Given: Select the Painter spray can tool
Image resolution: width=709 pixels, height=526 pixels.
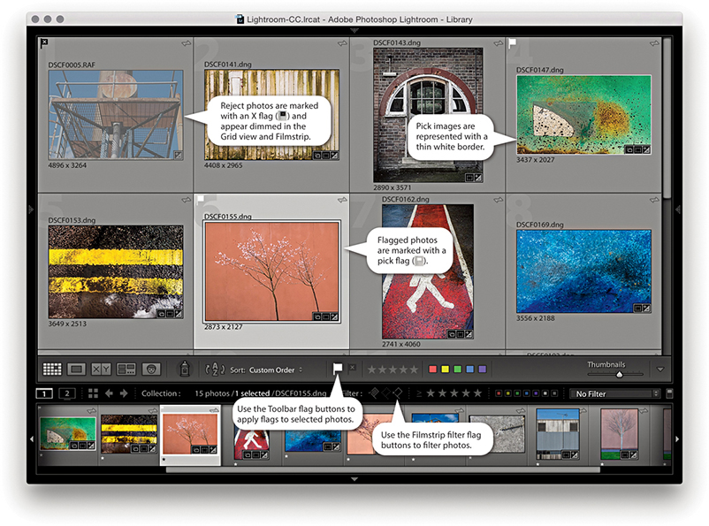Looking at the screenshot, I should tap(185, 369).
